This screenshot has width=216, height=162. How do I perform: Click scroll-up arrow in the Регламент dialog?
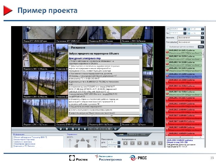(x=141, y=58)
